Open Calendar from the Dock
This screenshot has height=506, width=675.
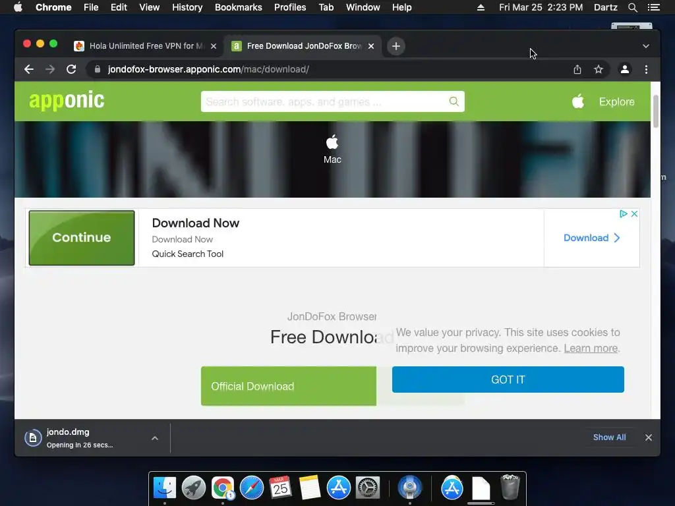(x=280, y=488)
